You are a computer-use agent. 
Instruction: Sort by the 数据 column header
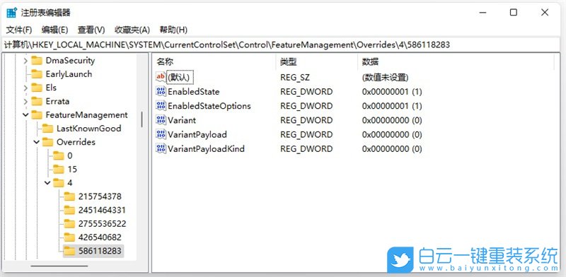pyautogui.click(x=456, y=62)
